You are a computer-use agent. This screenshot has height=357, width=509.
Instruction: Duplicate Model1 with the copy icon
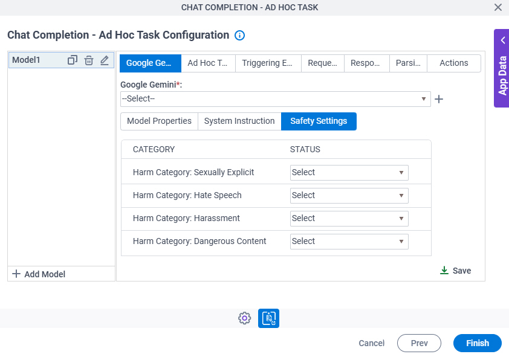[x=73, y=60]
